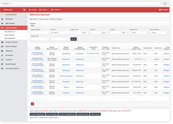
Task: Collapse Sipariş Yönetimi sidebar section
Action: coord(26,28)
